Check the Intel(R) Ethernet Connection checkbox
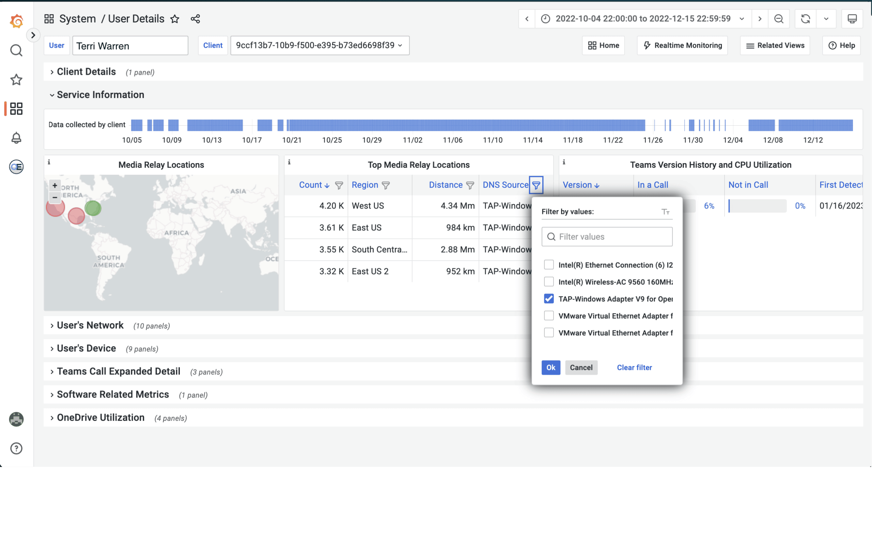This screenshot has height=545, width=872. tap(549, 265)
